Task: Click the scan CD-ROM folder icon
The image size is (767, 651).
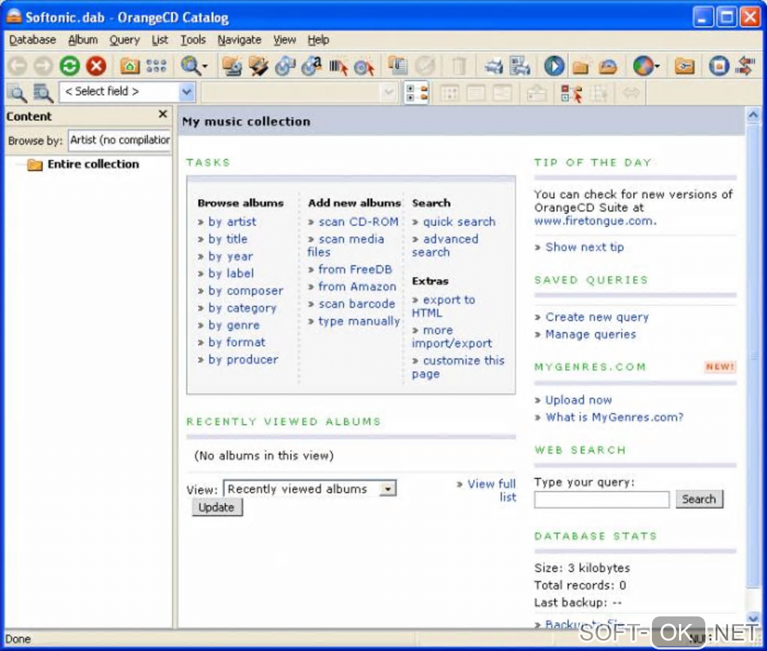Action: click(x=232, y=65)
